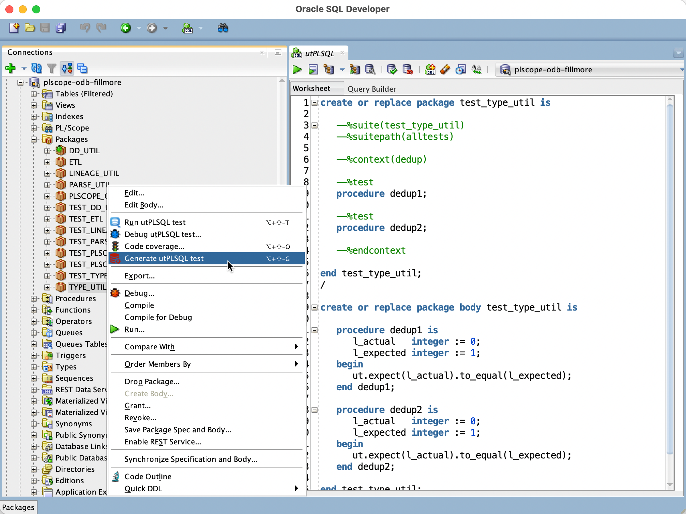Run the worksheet with the green play icon
Image resolution: width=686 pixels, height=514 pixels.
pyautogui.click(x=297, y=70)
